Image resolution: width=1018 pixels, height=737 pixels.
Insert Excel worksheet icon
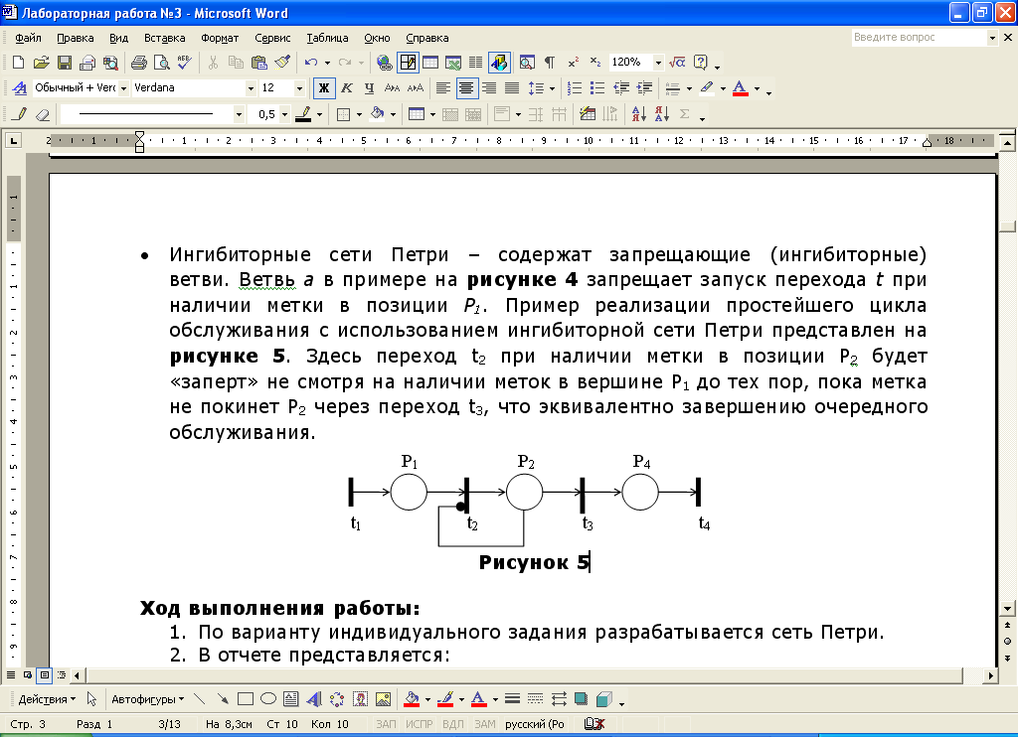point(453,63)
